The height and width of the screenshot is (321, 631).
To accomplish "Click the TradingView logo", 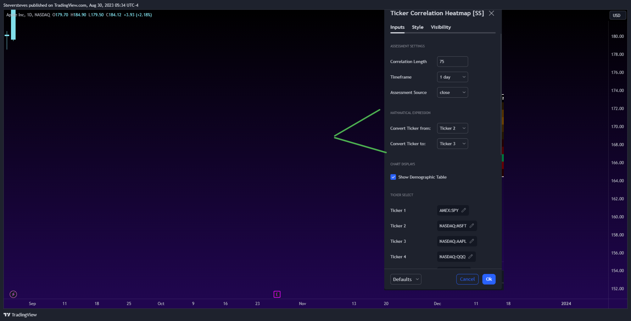I will pyautogui.click(x=20, y=315).
